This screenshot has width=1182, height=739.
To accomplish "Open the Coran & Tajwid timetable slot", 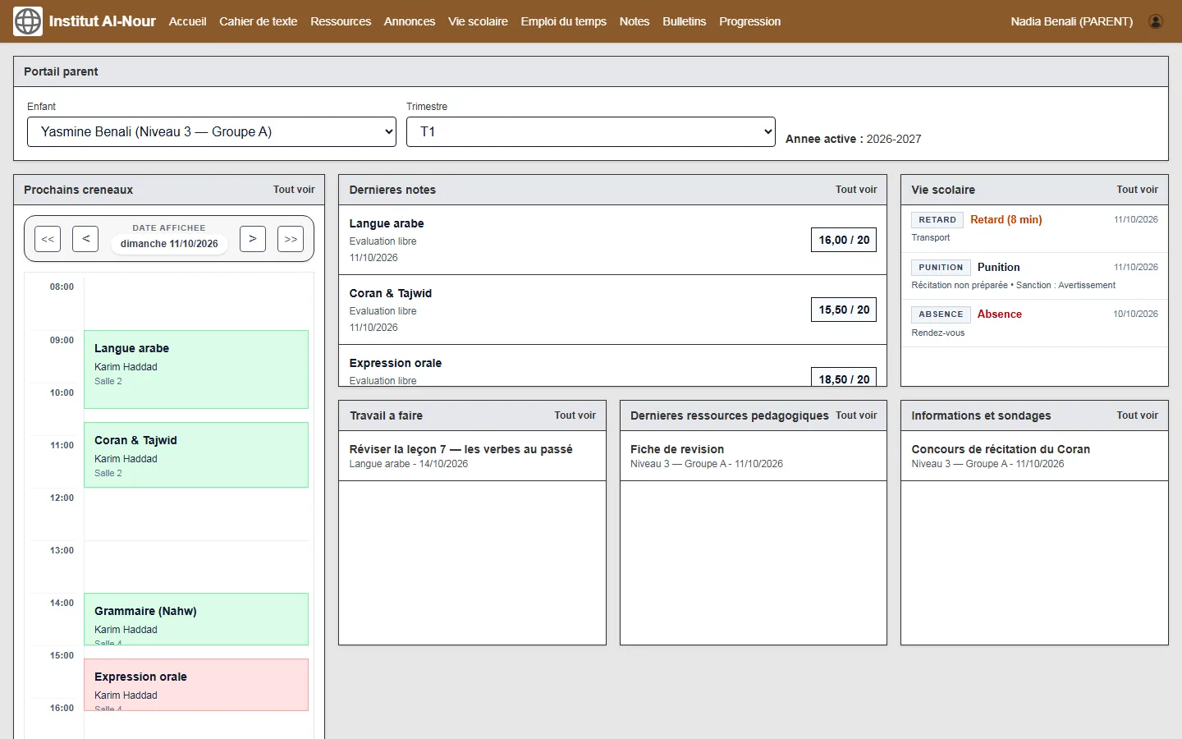I will [x=196, y=455].
